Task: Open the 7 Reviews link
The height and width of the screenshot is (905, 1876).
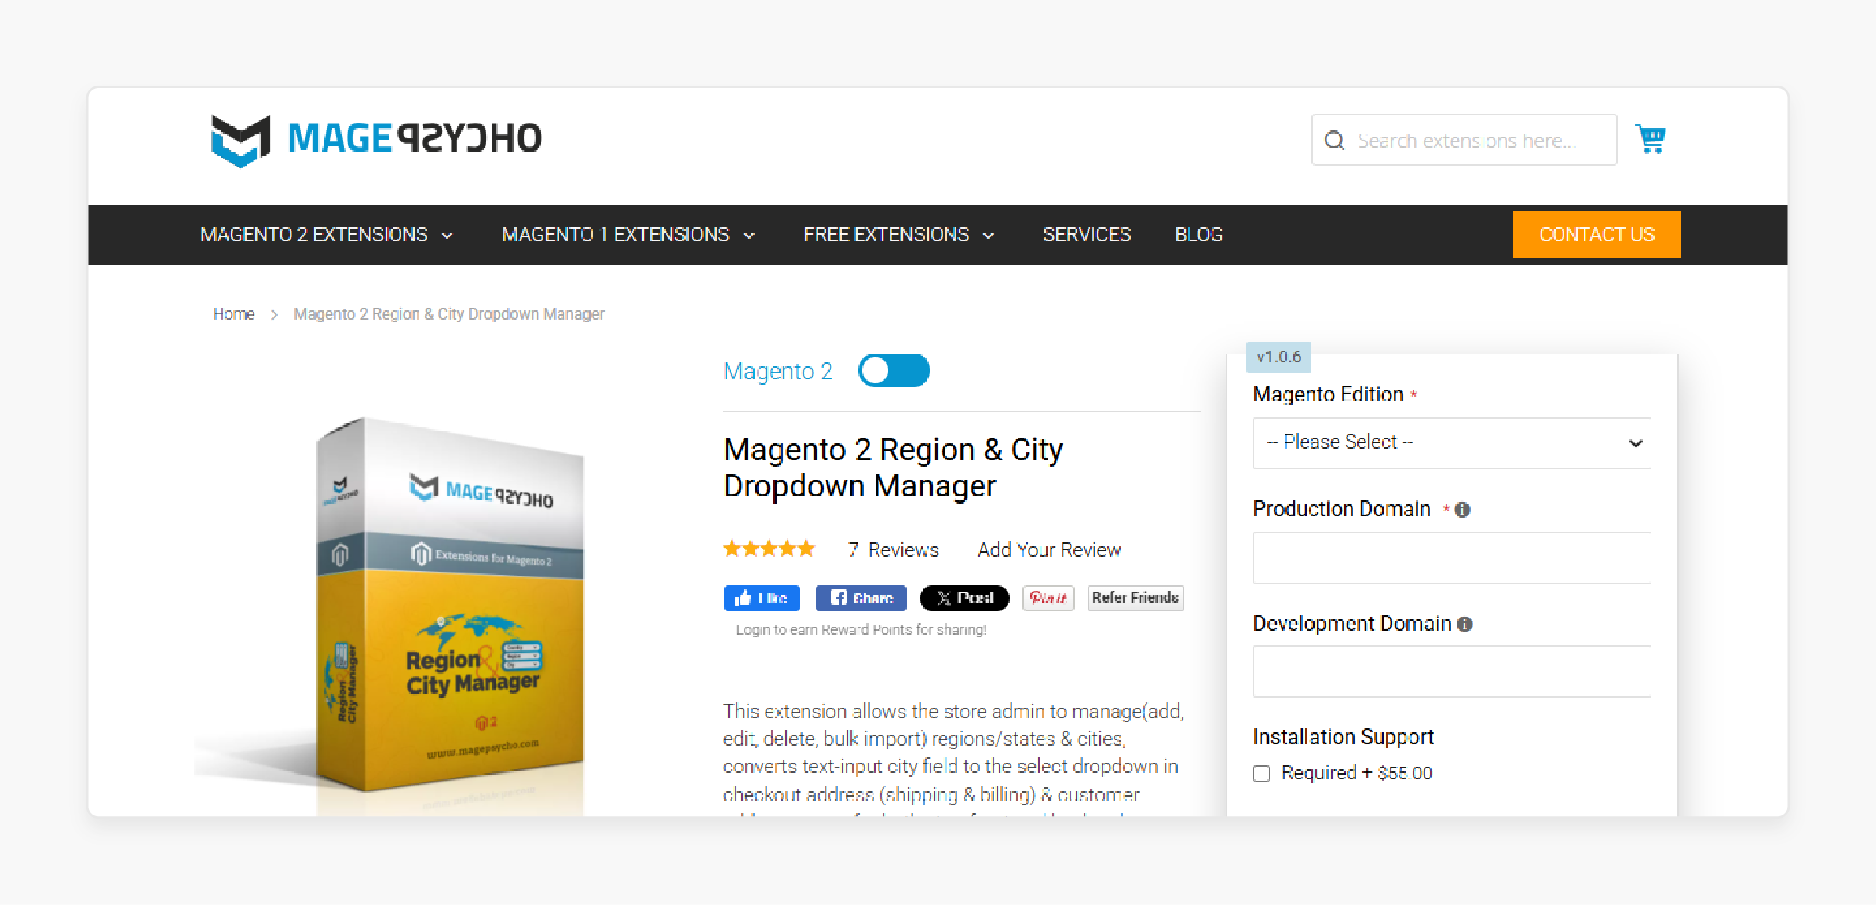Action: click(x=893, y=550)
